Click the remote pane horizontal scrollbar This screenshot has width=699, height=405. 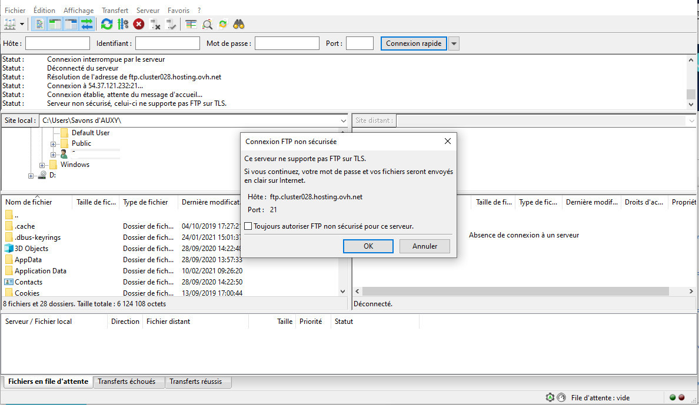coord(515,292)
